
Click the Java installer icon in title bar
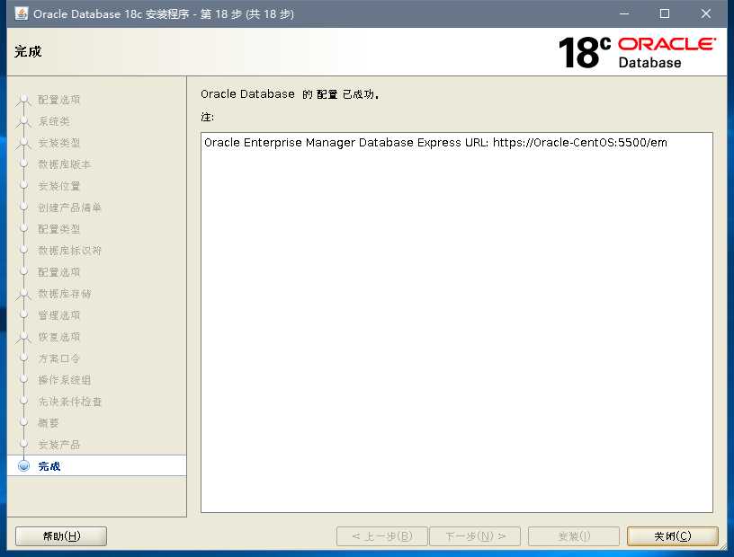click(21, 13)
